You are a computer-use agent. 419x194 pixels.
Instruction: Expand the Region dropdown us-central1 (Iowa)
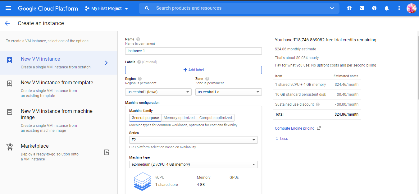[x=158, y=92]
